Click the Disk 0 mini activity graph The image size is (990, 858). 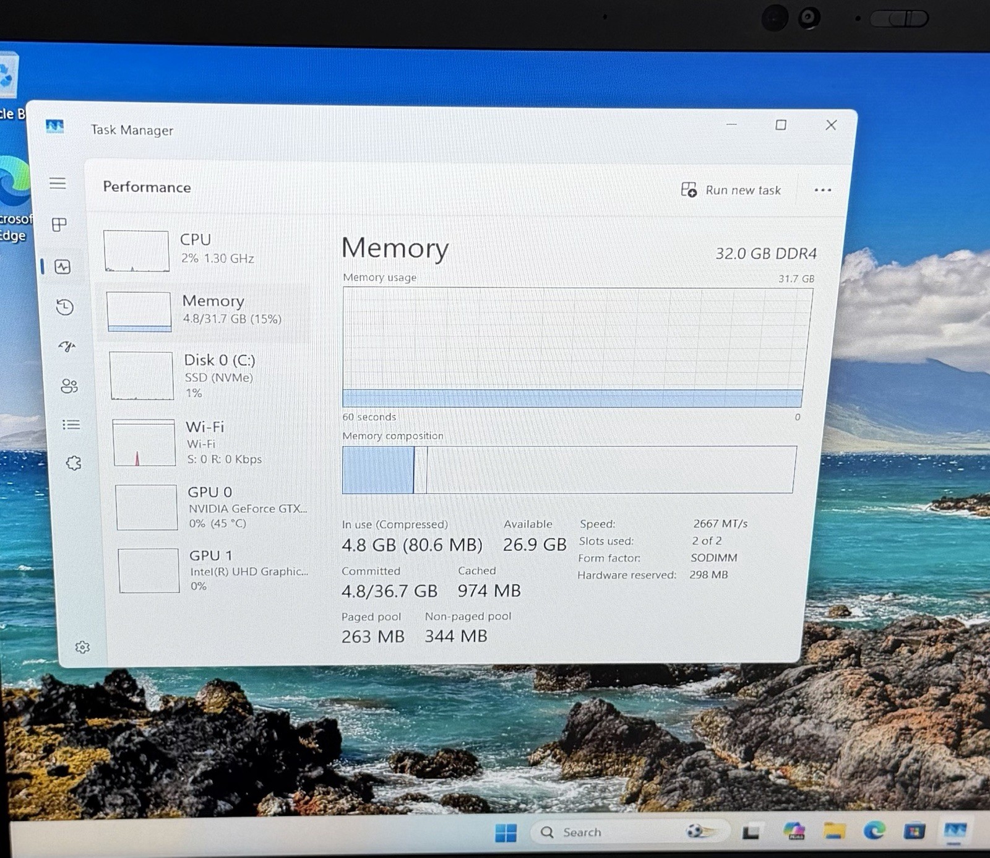tap(142, 376)
